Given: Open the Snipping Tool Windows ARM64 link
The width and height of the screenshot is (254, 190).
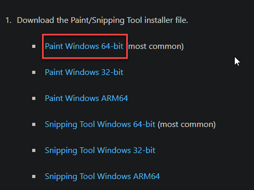Looking at the screenshot, I should [102, 176].
